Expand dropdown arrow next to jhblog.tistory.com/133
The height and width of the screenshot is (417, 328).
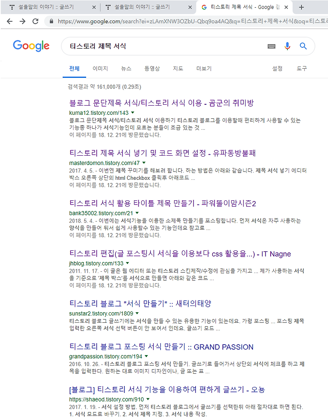click(128, 263)
